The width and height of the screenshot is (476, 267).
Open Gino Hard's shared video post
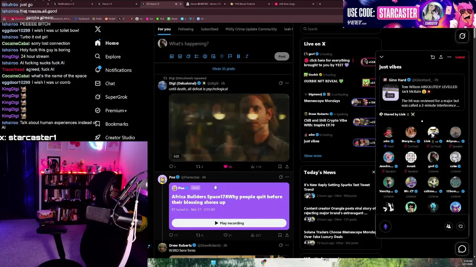(422, 93)
